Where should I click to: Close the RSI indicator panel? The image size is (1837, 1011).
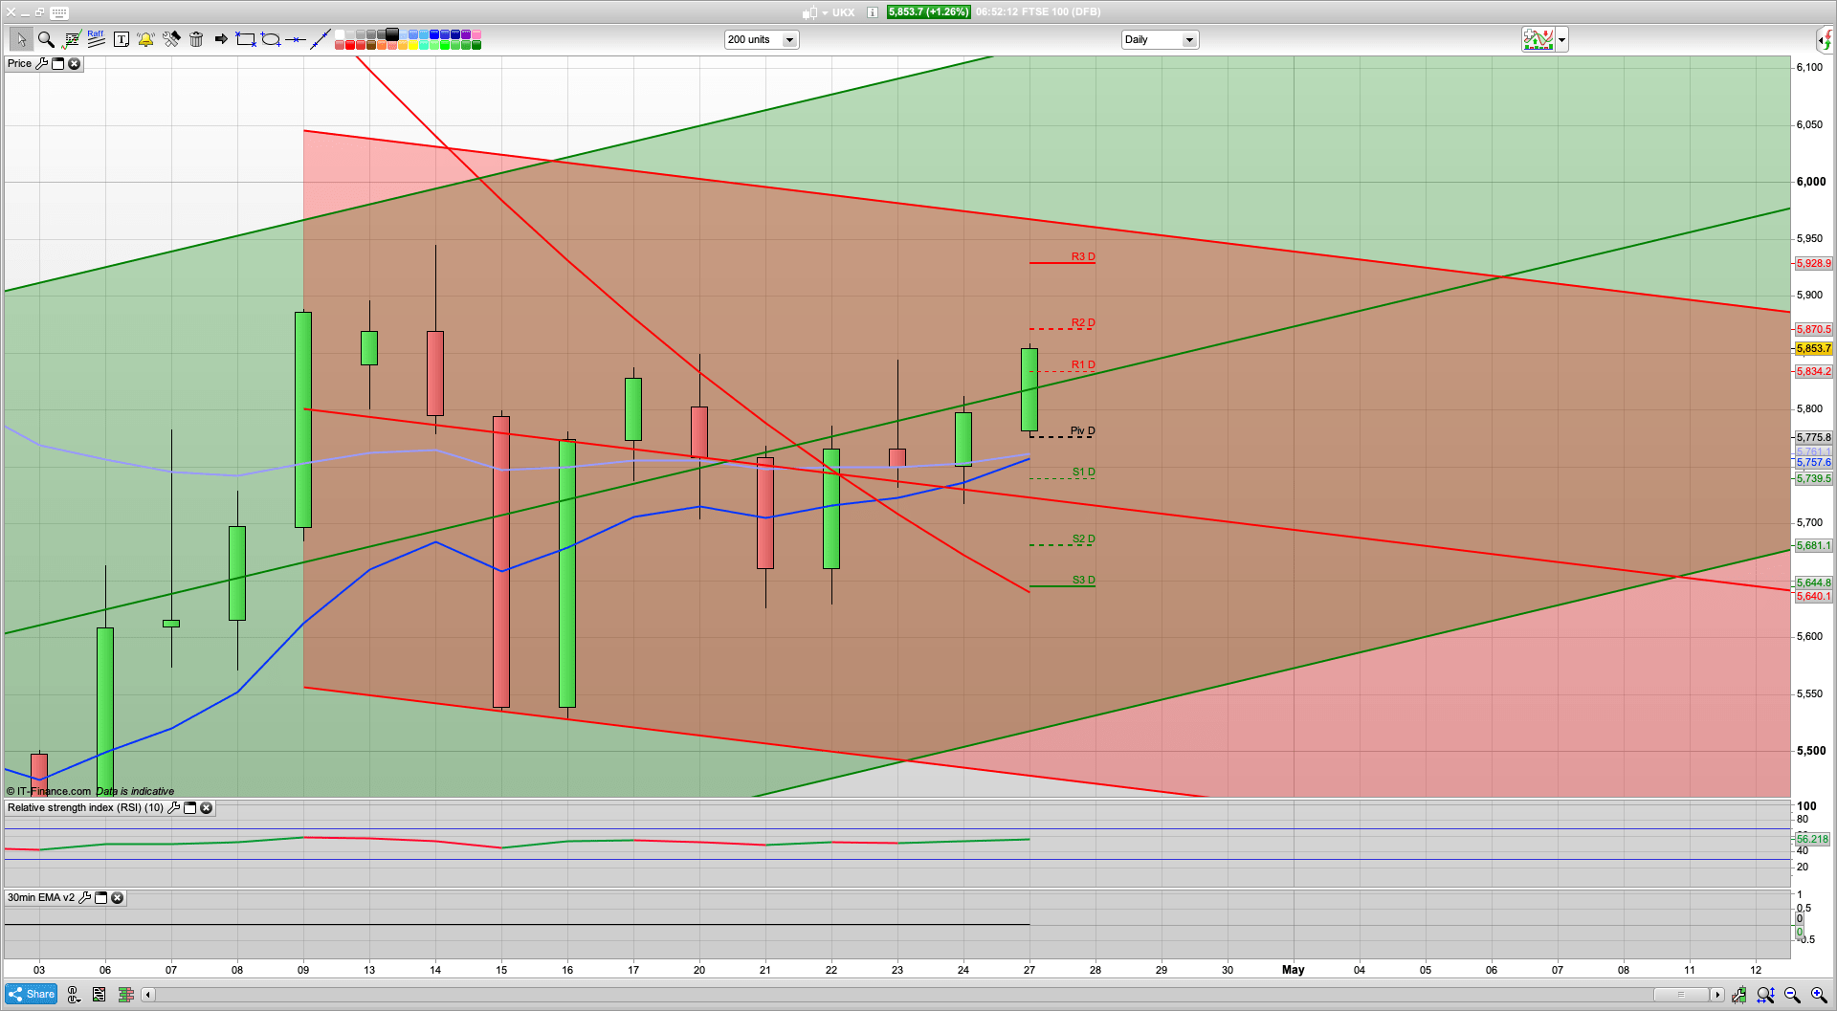click(206, 808)
